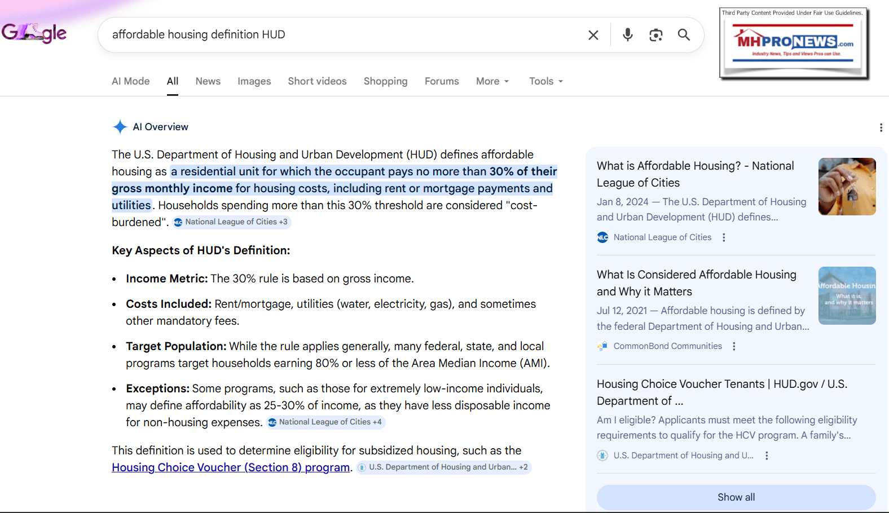The height and width of the screenshot is (513, 889).
Task: Expand the Tools dropdown
Action: click(545, 81)
